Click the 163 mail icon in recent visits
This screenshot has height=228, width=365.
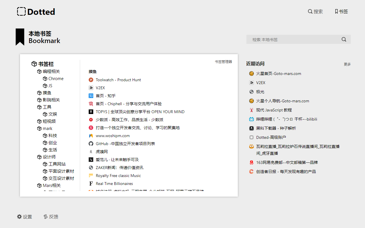pos(251,162)
